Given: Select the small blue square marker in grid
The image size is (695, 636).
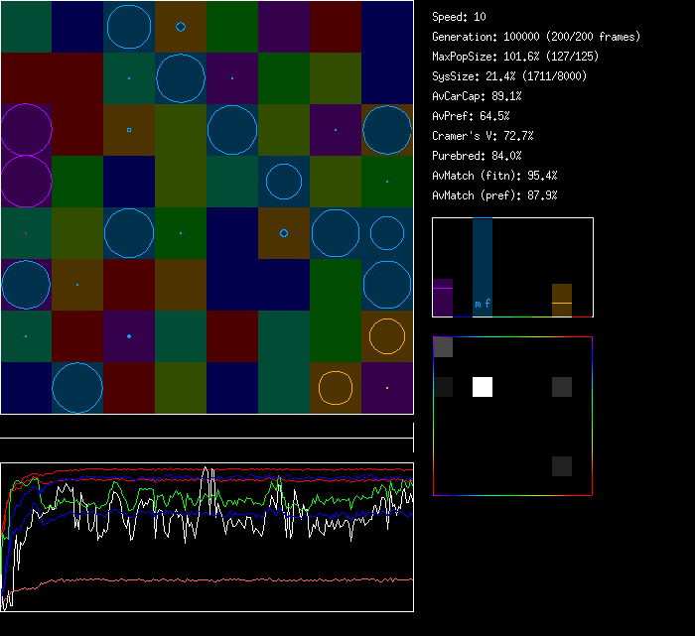Looking at the screenshot, I should pos(129,130).
